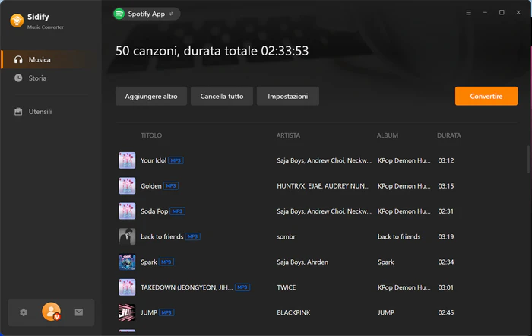
Task: Click the artist name sombr
Action: point(286,236)
